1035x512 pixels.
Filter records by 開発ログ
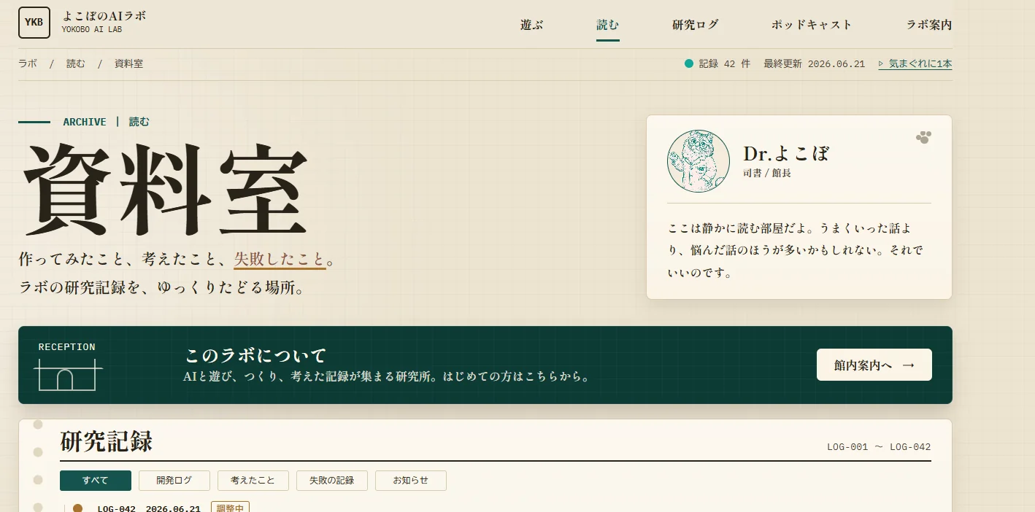174,481
